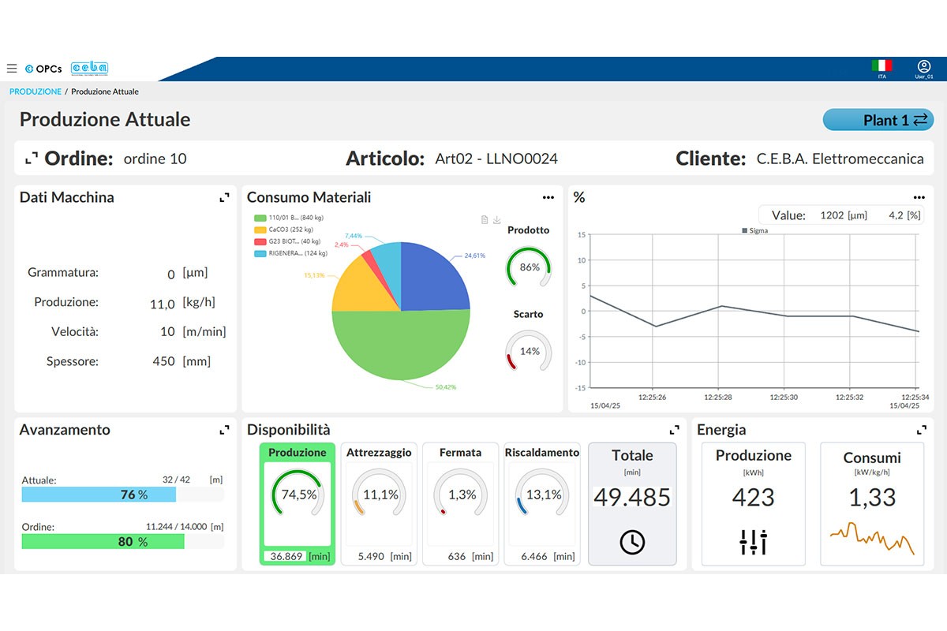Click the sliders icon under Produzione energy
947x631 pixels.
point(754,542)
